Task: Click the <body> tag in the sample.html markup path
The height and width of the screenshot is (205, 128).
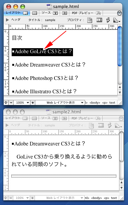Action: (95, 103)
